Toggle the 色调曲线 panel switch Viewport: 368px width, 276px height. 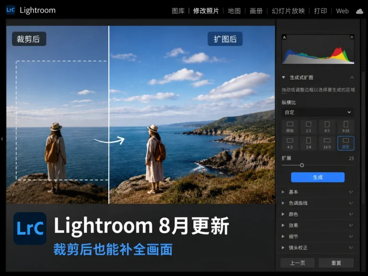[x=351, y=203]
